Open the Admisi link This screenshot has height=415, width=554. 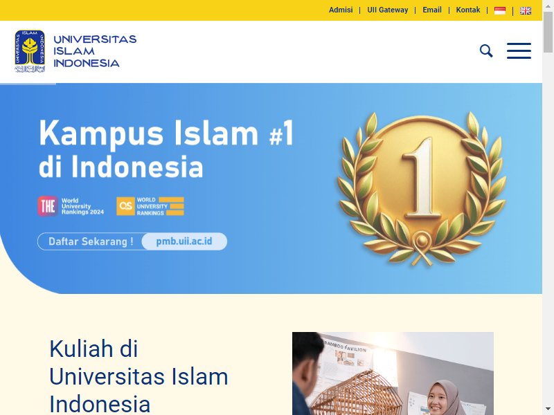pyautogui.click(x=341, y=10)
